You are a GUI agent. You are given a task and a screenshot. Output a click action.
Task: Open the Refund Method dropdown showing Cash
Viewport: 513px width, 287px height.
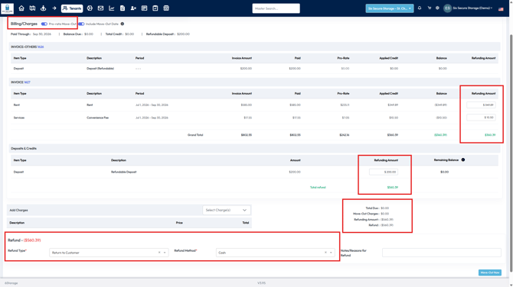(275, 253)
